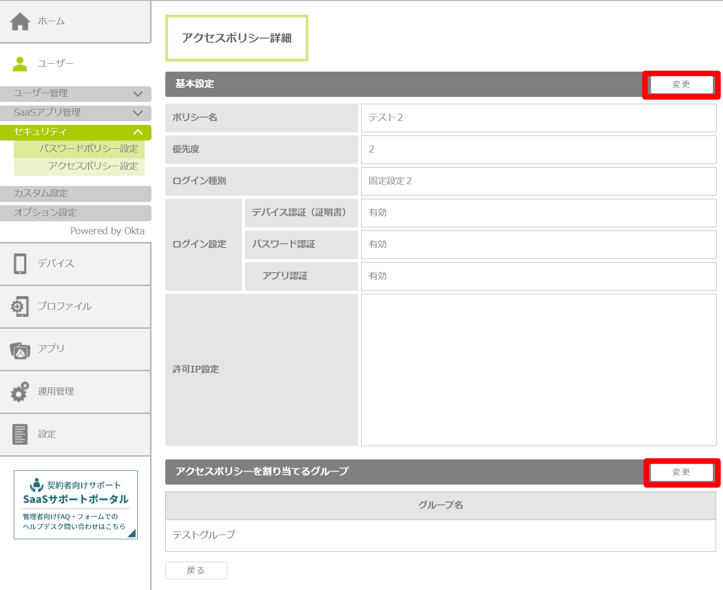
Task: Click the Home house icon
Action: point(20,22)
